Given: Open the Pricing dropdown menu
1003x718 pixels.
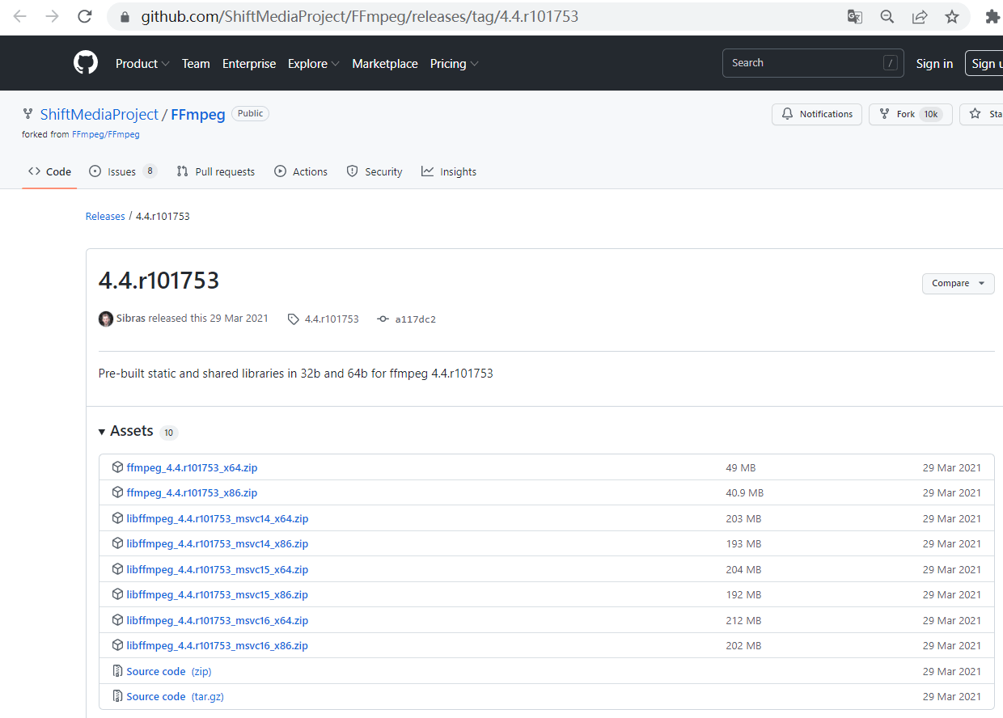Looking at the screenshot, I should pos(455,64).
